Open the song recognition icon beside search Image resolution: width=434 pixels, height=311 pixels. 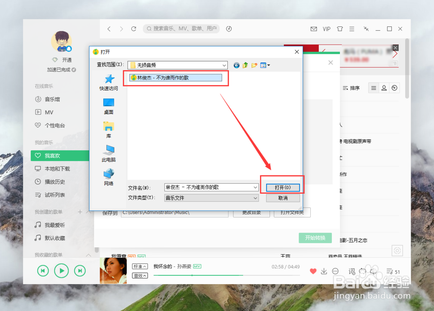229,29
